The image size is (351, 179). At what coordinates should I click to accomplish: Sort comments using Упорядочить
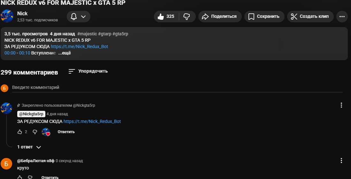88,71
